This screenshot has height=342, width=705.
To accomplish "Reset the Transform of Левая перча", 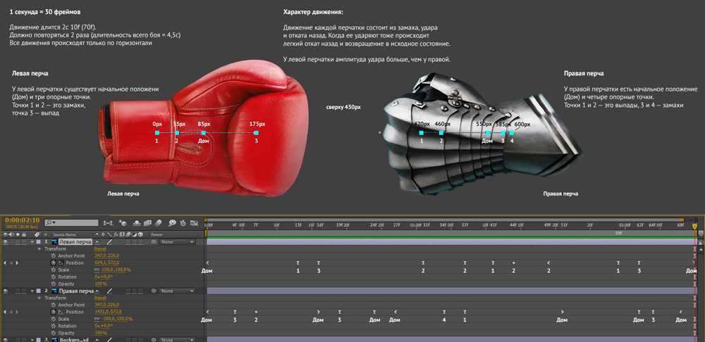I will click(x=100, y=248).
